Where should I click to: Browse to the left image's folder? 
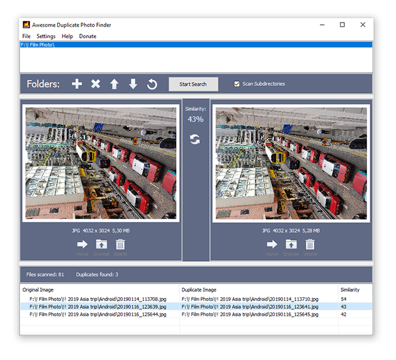click(x=102, y=244)
